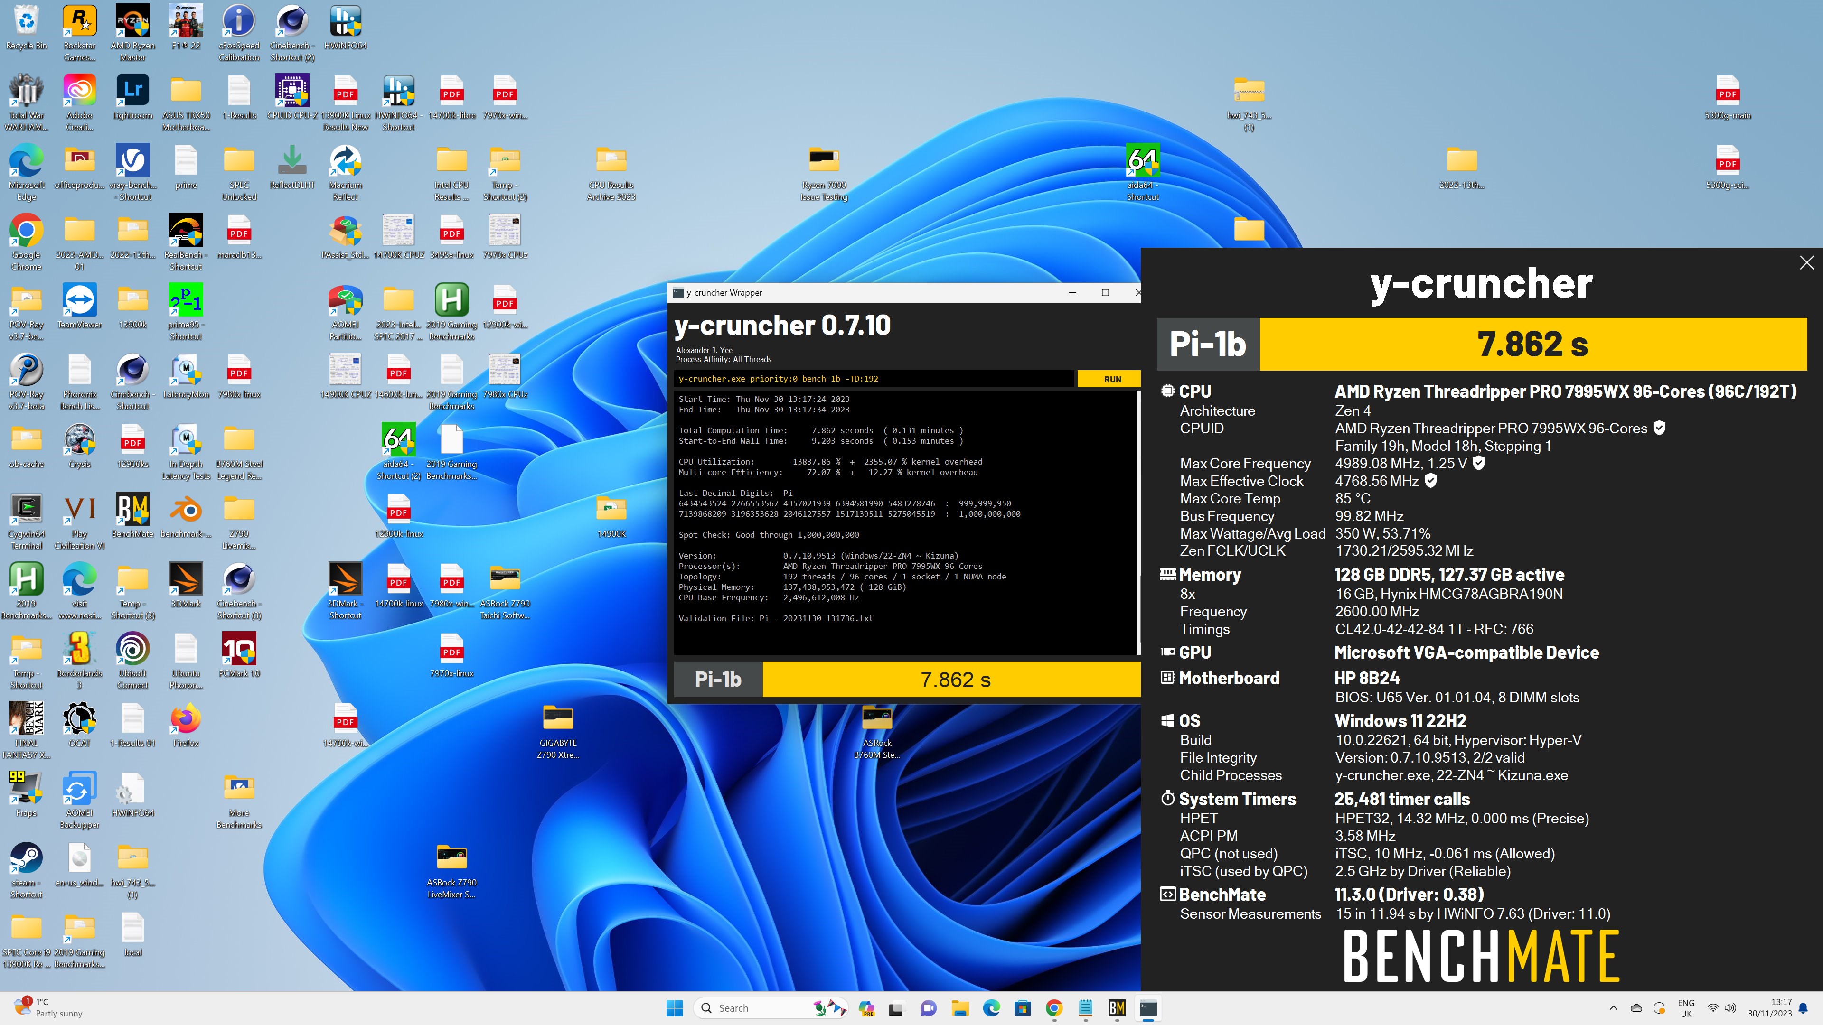Click the AMD Ryzen Threadripper PRO 7995WX CPU heading
Viewport: 1823px width, 1025px height.
point(1565,391)
